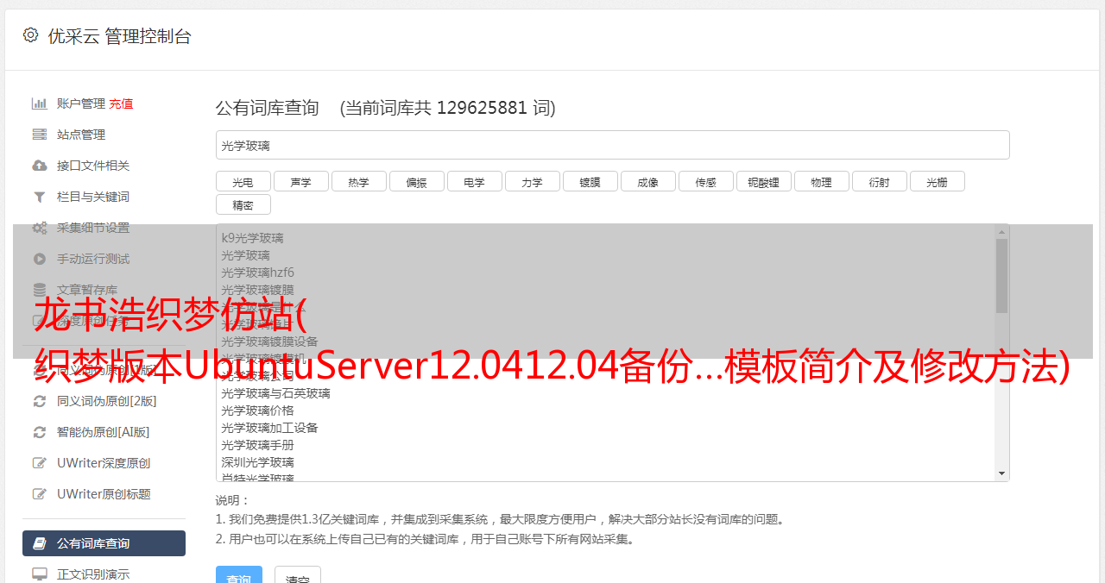Click the 正文识别演示 monitor icon
Image resolution: width=1105 pixels, height=583 pixels.
40,574
